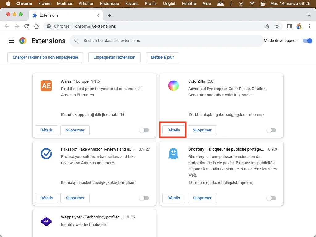The height and width of the screenshot is (237, 316).
Task: Enable the ColorZilla extension
Action: (271, 130)
